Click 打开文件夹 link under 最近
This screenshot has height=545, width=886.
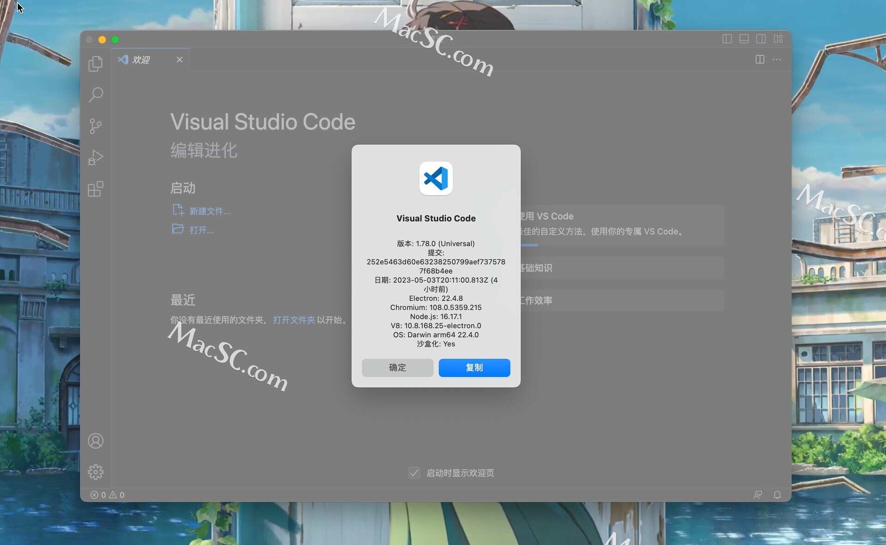[294, 320]
